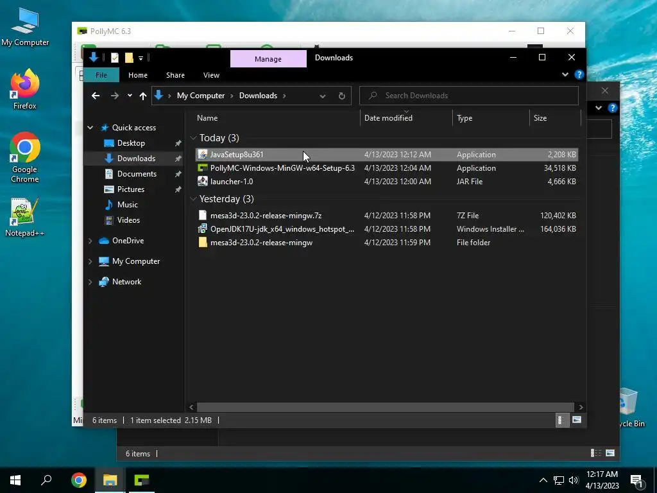This screenshot has height=493, width=657.
Task: Switch to Details view in front window
Action: tap(561, 420)
